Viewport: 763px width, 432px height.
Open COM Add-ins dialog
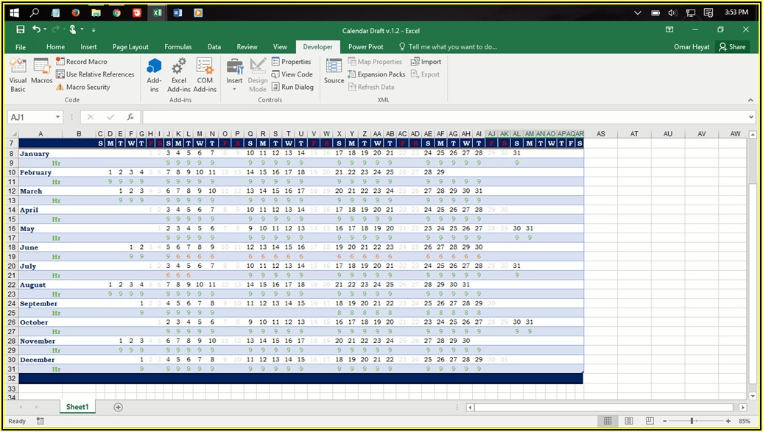205,75
